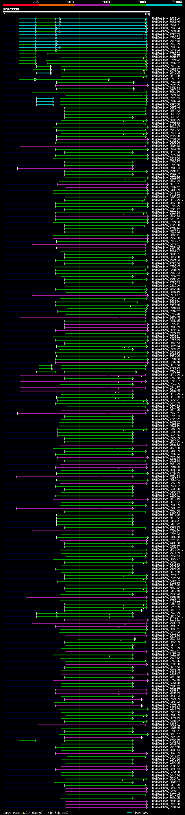Open hit UniRef100_A7P053

coord(166,34)
